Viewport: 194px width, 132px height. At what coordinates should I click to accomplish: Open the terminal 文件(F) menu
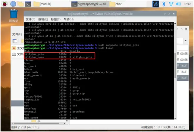click(x=30, y=19)
